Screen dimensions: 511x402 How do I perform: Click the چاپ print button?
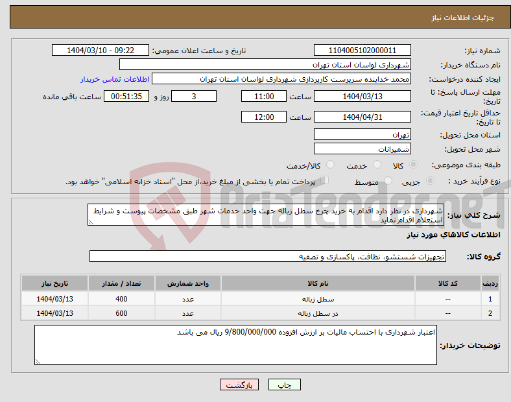click(x=285, y=384)
